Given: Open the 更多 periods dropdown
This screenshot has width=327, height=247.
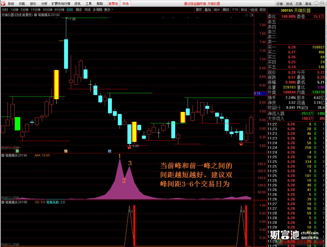Looking at the screenshot, I should point(108,10).
